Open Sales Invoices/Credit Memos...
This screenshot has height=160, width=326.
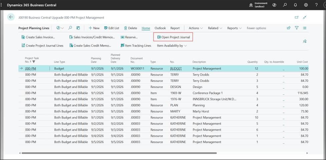[92, 37]
